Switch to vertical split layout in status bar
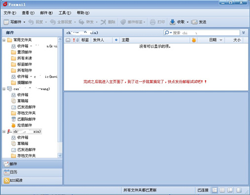Image resolution: width=250 pixels, height=195 pixels. click(x=222, y=190)
